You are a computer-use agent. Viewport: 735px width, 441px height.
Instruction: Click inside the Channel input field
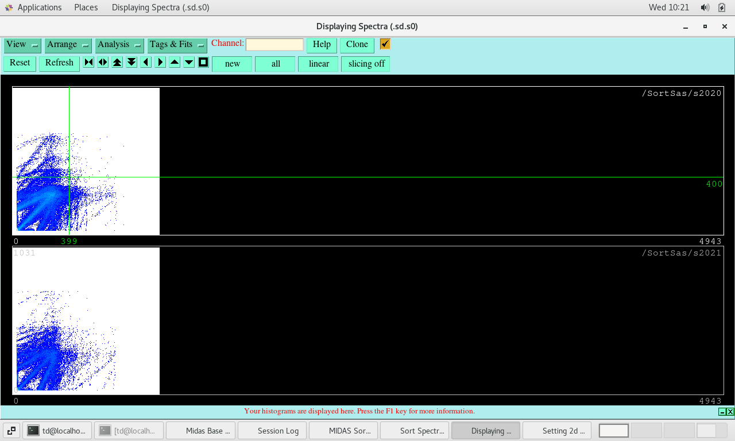point(274,45)
